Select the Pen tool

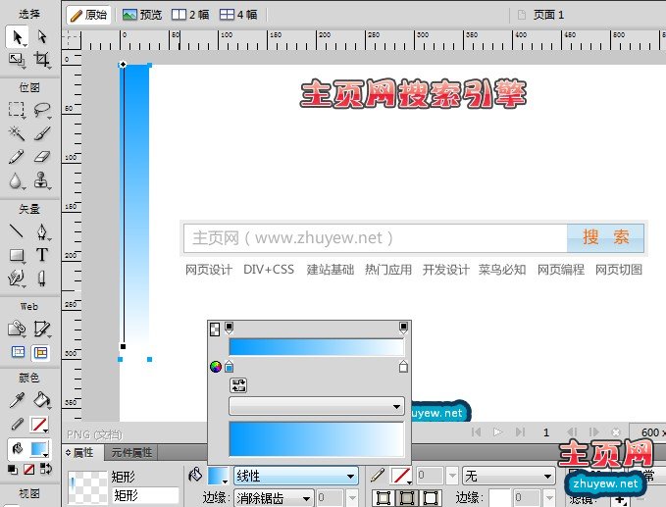pos(41,231)
